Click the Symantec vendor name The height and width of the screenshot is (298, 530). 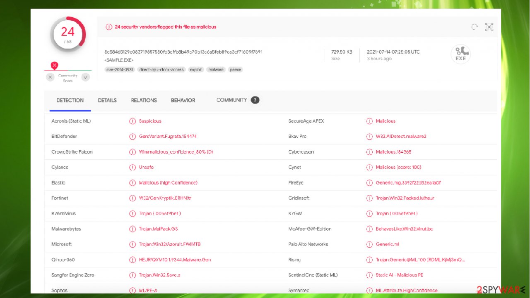coord(299,291)
